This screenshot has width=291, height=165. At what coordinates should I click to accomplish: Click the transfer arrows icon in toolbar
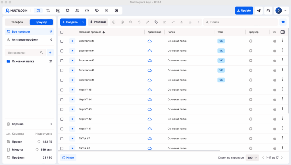[x=173, y=22]
